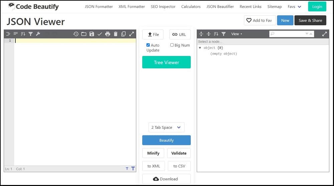Click the URL load button

[x=180, y=34]
